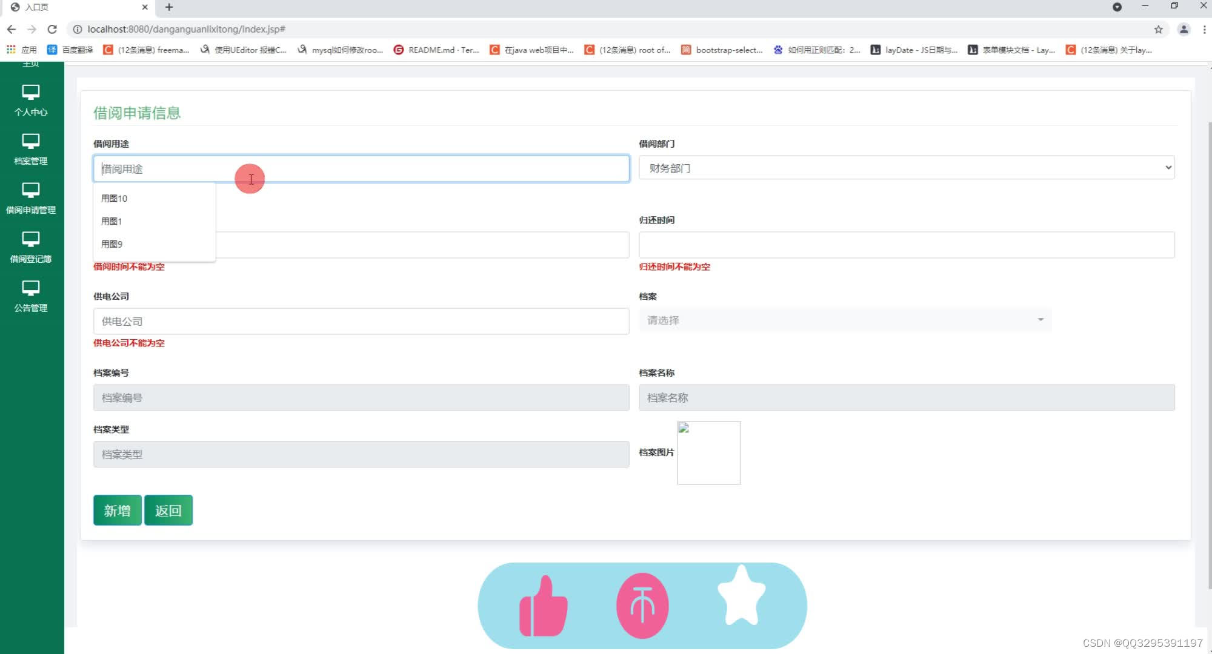The height and width of the screenshot is (654, 1212).
Task: Open the 在java web项目中 bookmark
Action: 531,50
